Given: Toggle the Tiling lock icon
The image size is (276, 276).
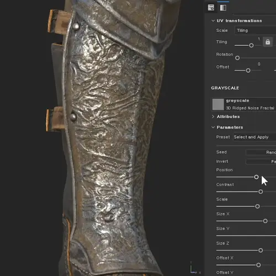Looking at the screenshot, I should [x=268, y=42].
